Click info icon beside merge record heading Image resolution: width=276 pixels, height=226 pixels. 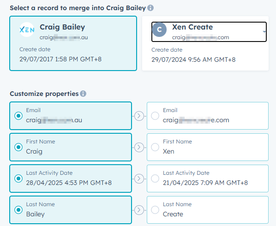[150, 8]
